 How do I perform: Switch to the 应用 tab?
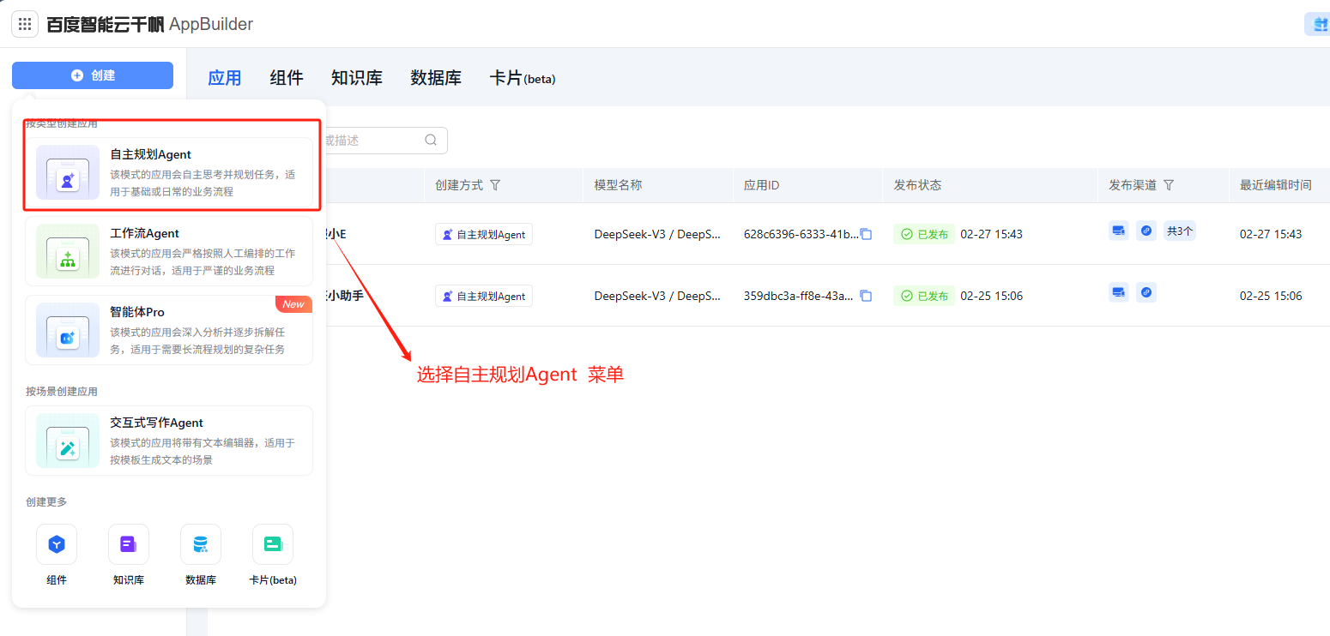coord(225,78)
